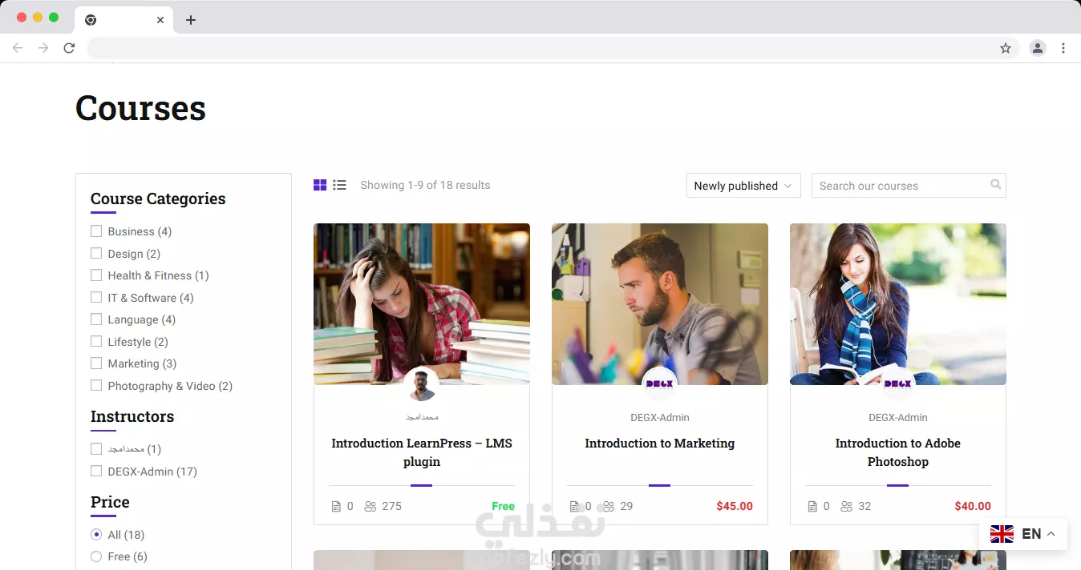The width and height of the screenshot is (1081, 570).
Task: Switch to grid view layout
Action: click(320, 185)
